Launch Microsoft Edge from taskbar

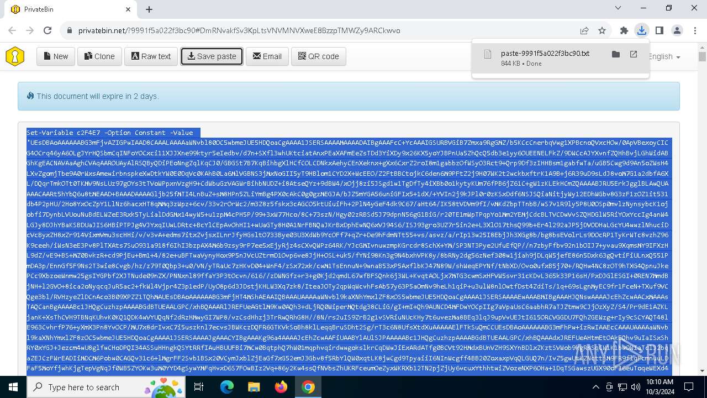tap(227, 387)
